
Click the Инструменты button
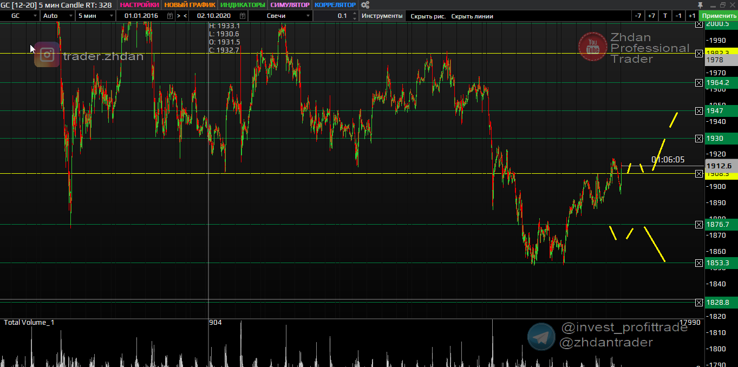pos(382,16)
